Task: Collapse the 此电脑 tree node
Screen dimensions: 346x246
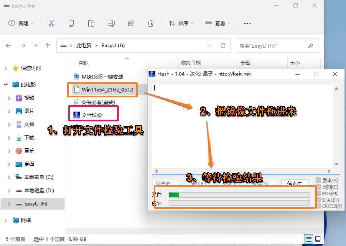Action: [x=6, y=85]
